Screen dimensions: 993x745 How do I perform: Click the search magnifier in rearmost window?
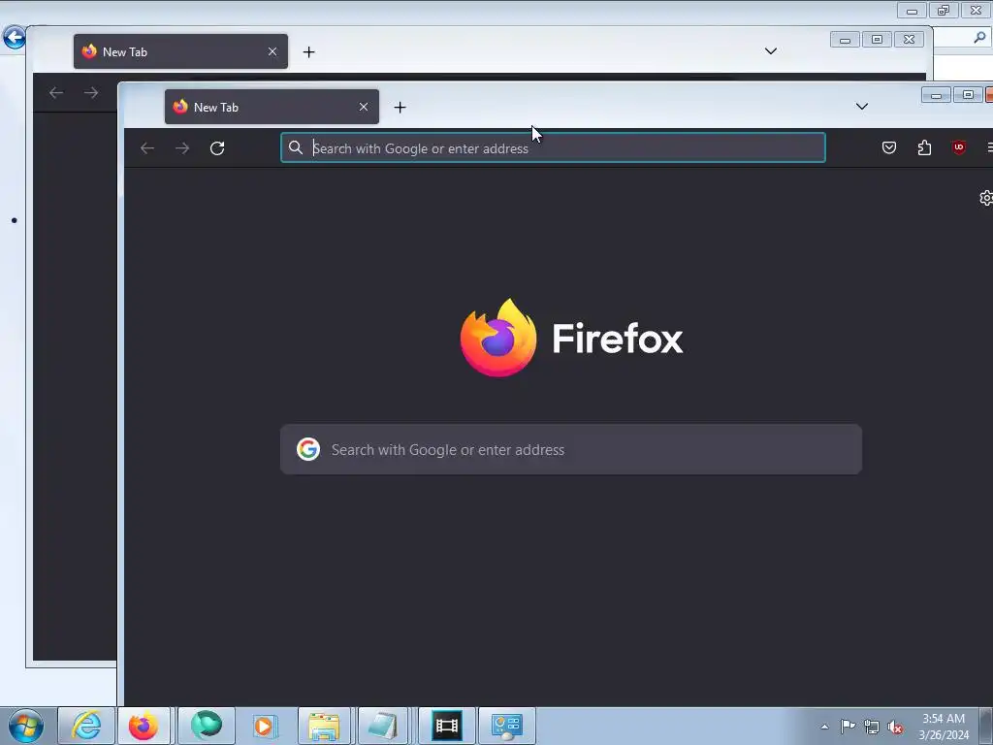pos(979,38)
